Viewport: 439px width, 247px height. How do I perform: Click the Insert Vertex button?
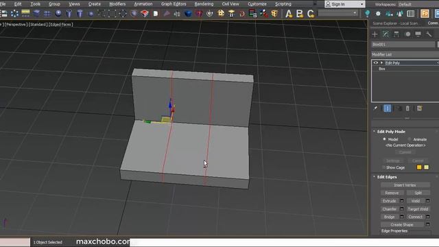[405, 185]
